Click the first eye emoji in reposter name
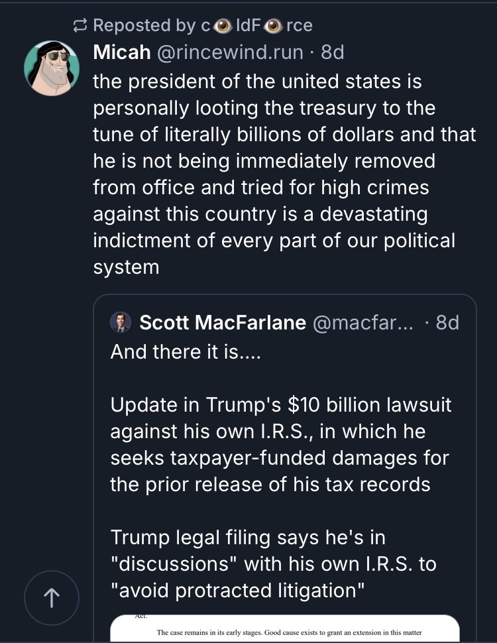Image resolution: width=497 pixels, height=643 pixels. click(x=223, y=26)
